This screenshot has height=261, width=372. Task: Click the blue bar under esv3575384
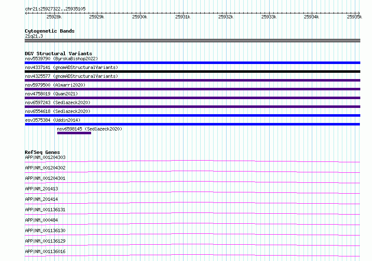coord(192,124)
